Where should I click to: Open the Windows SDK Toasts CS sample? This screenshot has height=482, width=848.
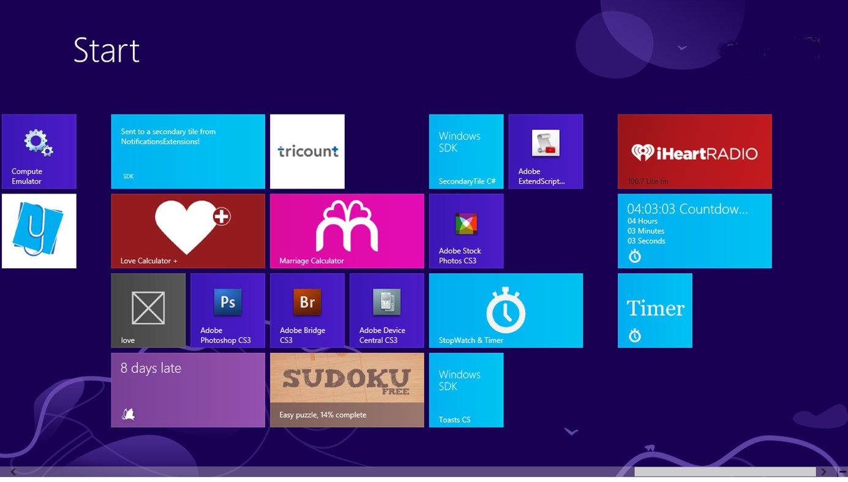(x=465, y=390)
